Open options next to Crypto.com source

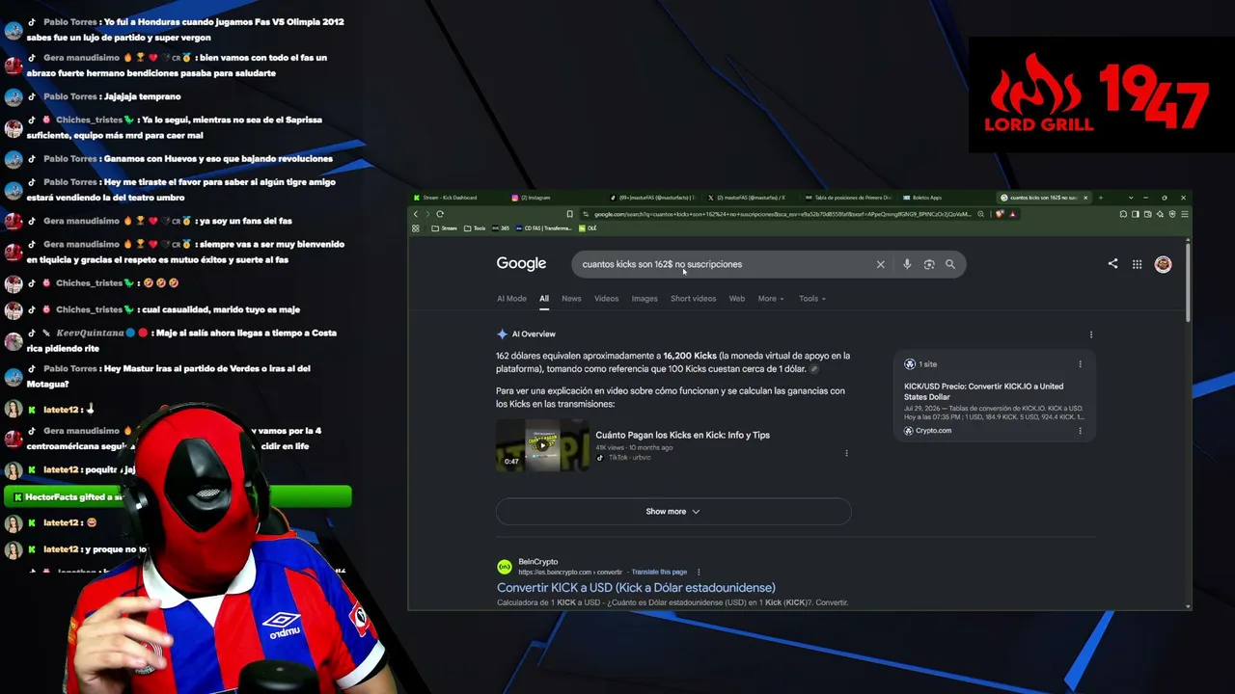[1080, 431]
